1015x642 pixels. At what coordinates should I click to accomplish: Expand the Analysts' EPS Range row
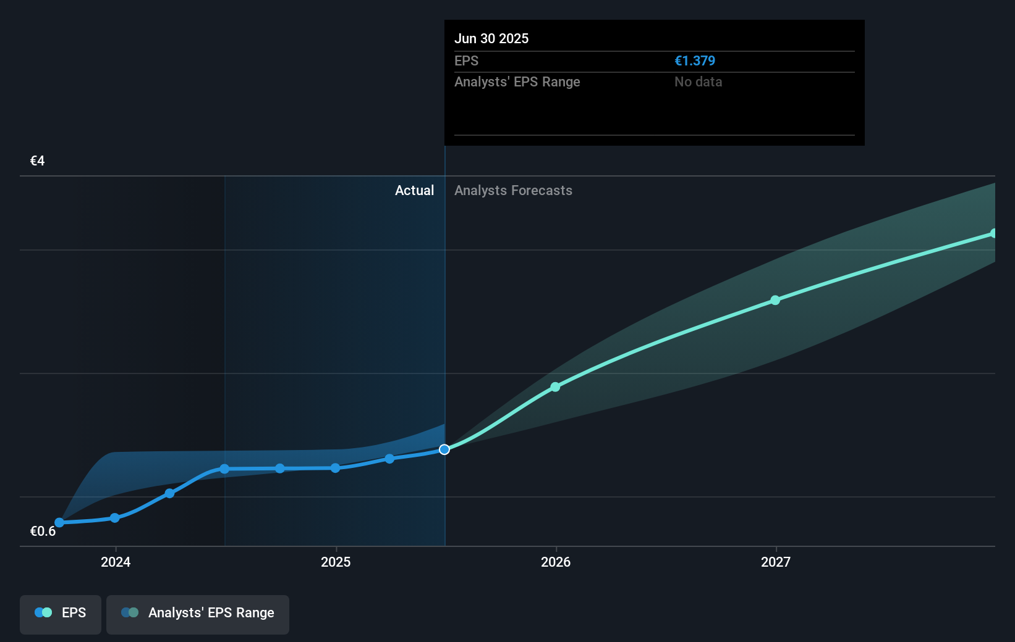click(x=517, y=81)
